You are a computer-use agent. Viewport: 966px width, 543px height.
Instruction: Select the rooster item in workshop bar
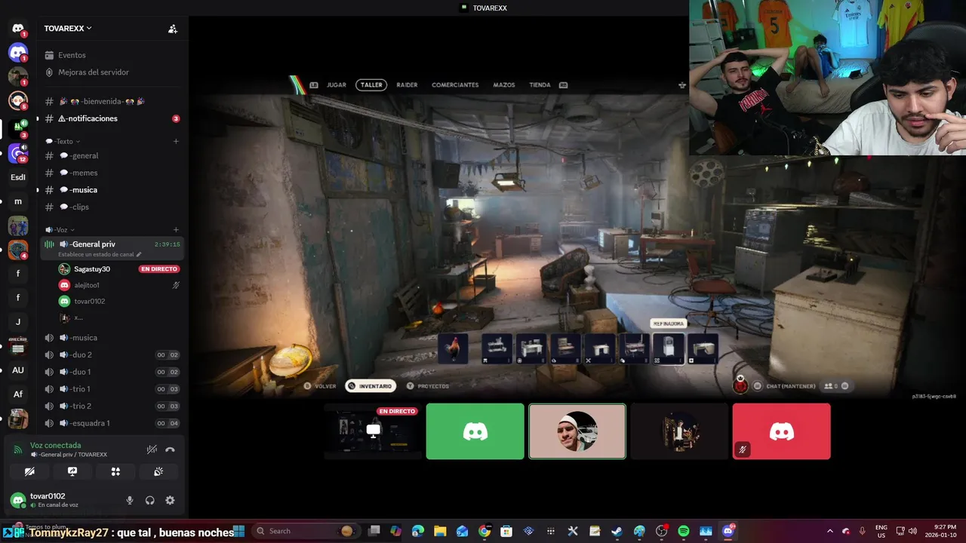(x=453, y=348)
